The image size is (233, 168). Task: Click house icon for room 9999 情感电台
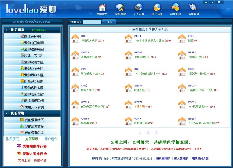click(x=128, y=55)
